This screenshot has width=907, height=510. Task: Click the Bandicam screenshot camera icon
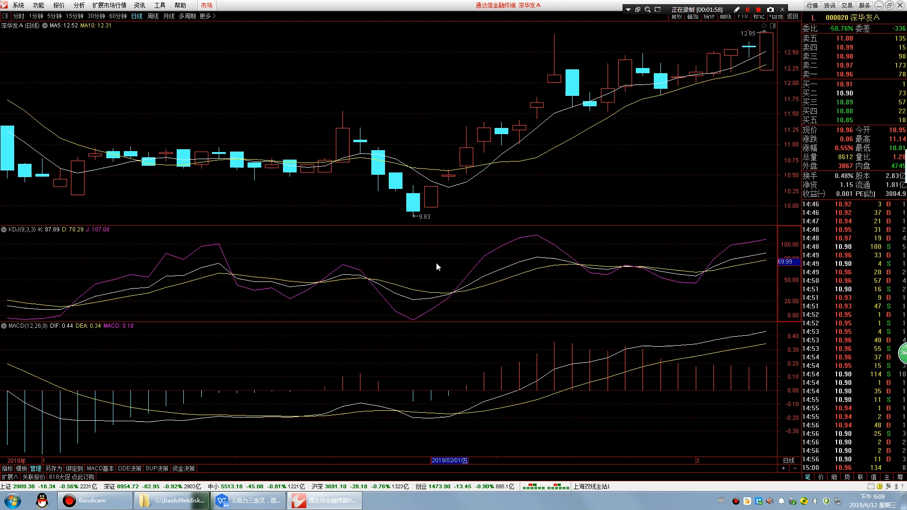point(770,9)
